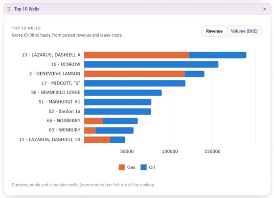Click well label 2 · GENEVIEVE LANSON
The height and width of the screenshot is (198, 274).
pos(55,74)
